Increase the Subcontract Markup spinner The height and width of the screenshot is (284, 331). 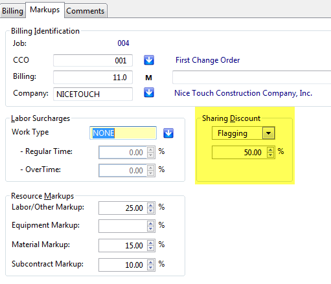150,262
